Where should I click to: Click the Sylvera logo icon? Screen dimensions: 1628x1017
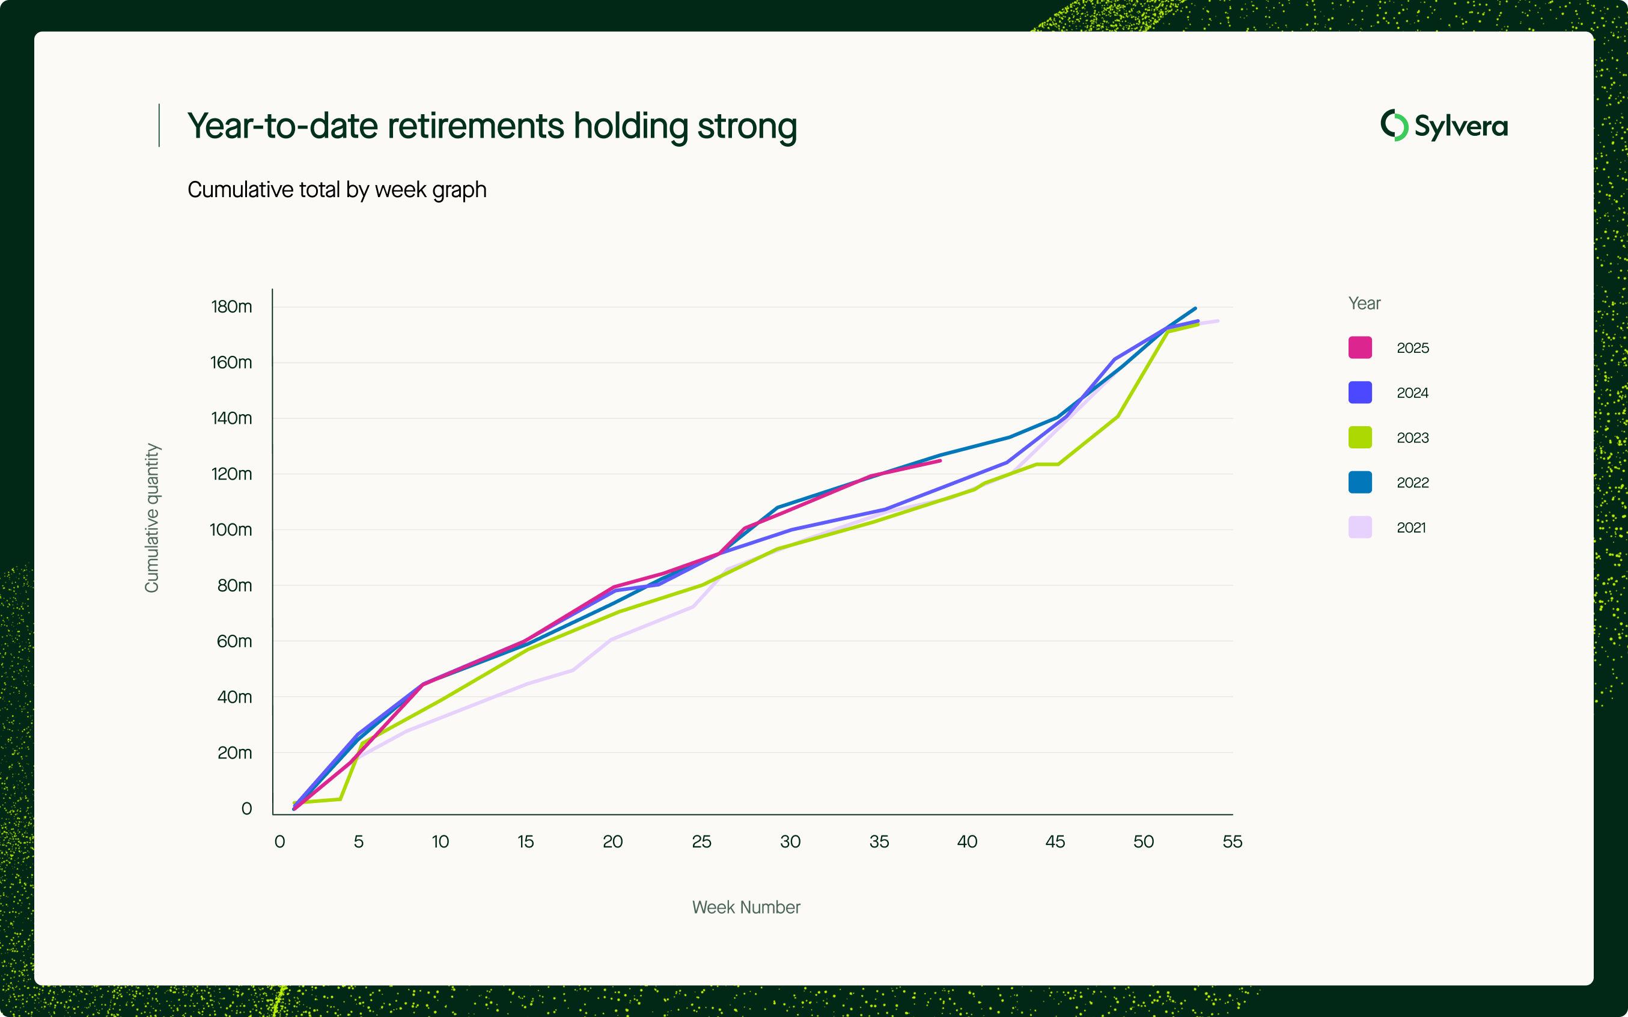coord(1395,125)
